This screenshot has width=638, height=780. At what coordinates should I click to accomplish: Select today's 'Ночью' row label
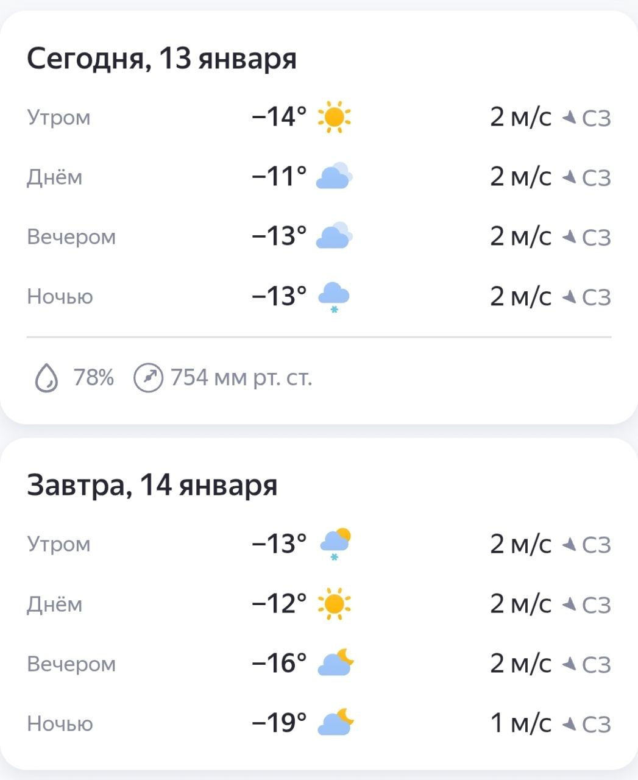click(x=60, y=297)
